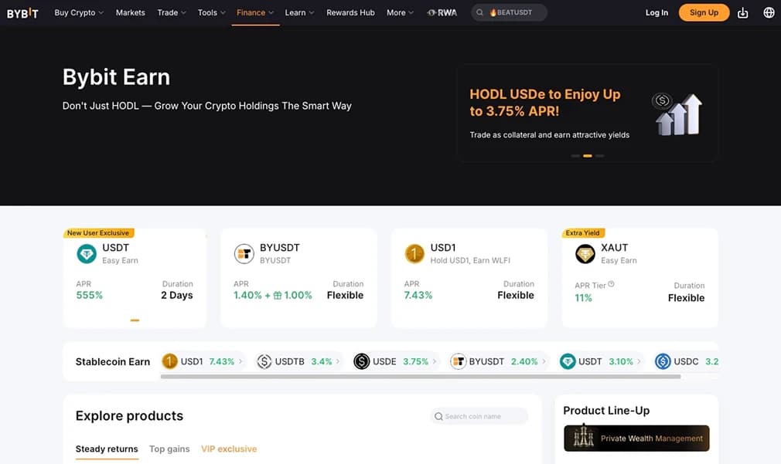Click the USDC icon in Stablecoin Earn
The width and height of the screenshot is (781, 464).
(x=663, y=361)
